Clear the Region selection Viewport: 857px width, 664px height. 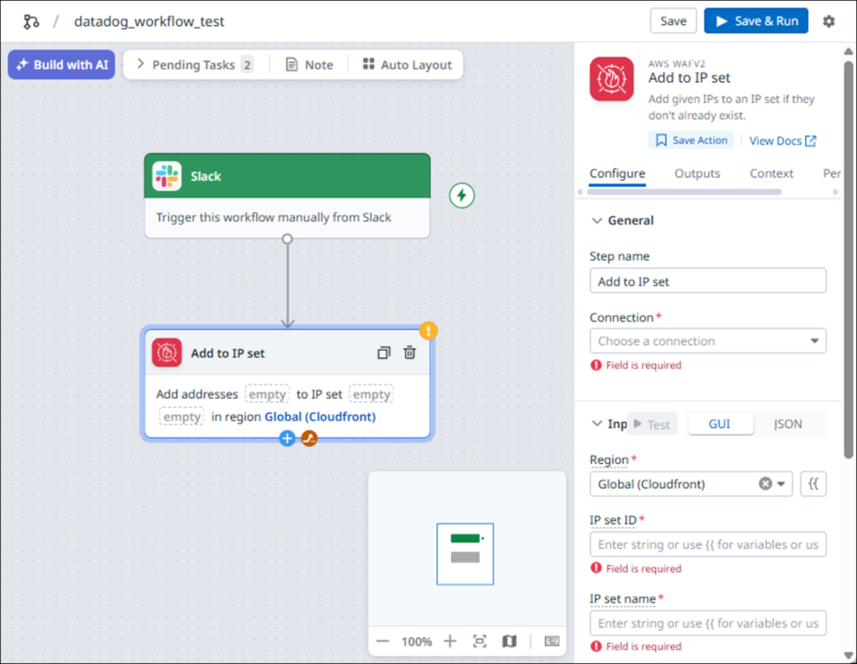(x=765, y=483)
